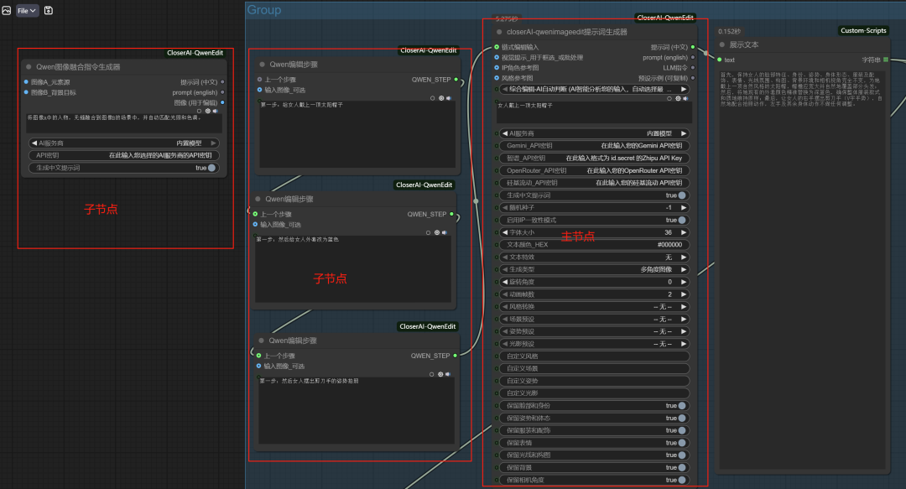Open the 文本特效 dropdown
This screenshot has height=489, width=906.
coord(594,258)
